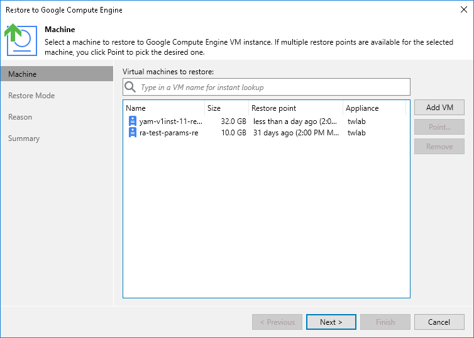474x338 pixels.
Task: Go to the Summary step
Action: pos(24,138)
